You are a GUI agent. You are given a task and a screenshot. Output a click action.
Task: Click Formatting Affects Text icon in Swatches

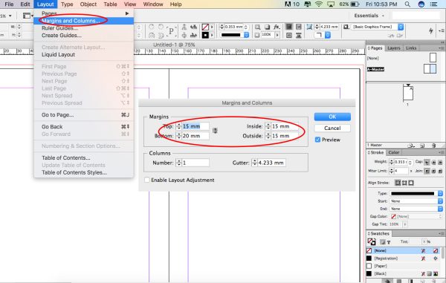click(389, 242)
